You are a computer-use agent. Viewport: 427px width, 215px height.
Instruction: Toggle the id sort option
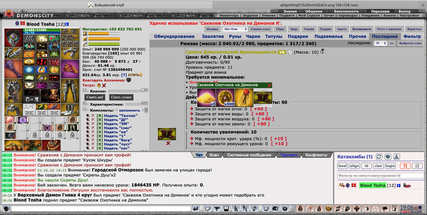(x=366, y=166)
